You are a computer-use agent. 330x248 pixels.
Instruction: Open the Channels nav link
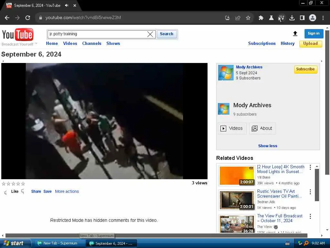click(92, 44)
